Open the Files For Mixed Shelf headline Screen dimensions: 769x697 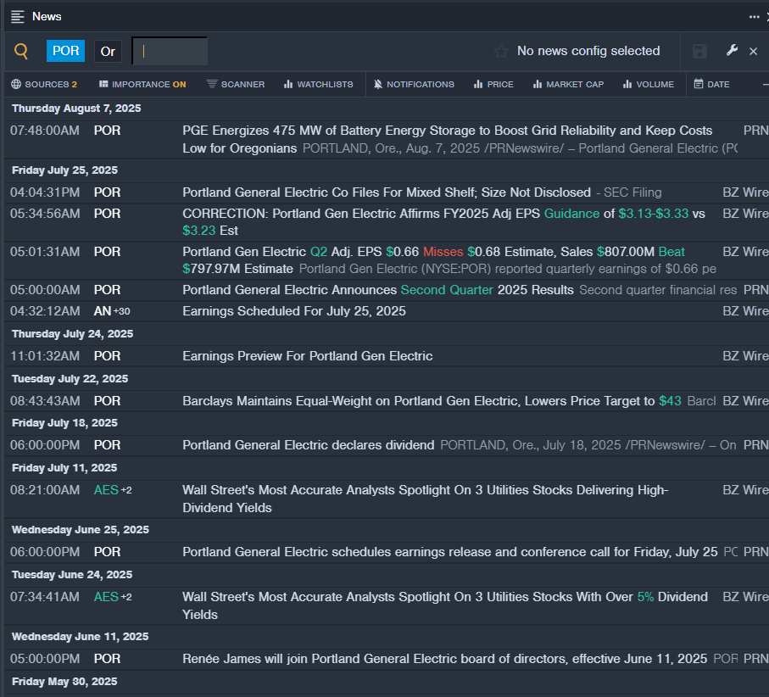[x=387, y=192]
